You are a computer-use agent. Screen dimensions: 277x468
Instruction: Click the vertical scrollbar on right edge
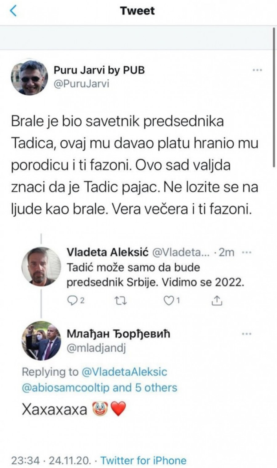[274, 97]
